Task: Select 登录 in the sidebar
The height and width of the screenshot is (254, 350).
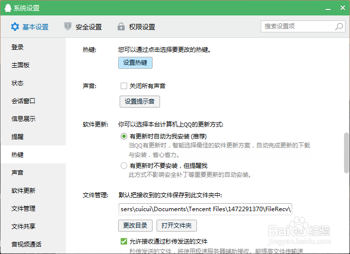Action: point(33,47)
